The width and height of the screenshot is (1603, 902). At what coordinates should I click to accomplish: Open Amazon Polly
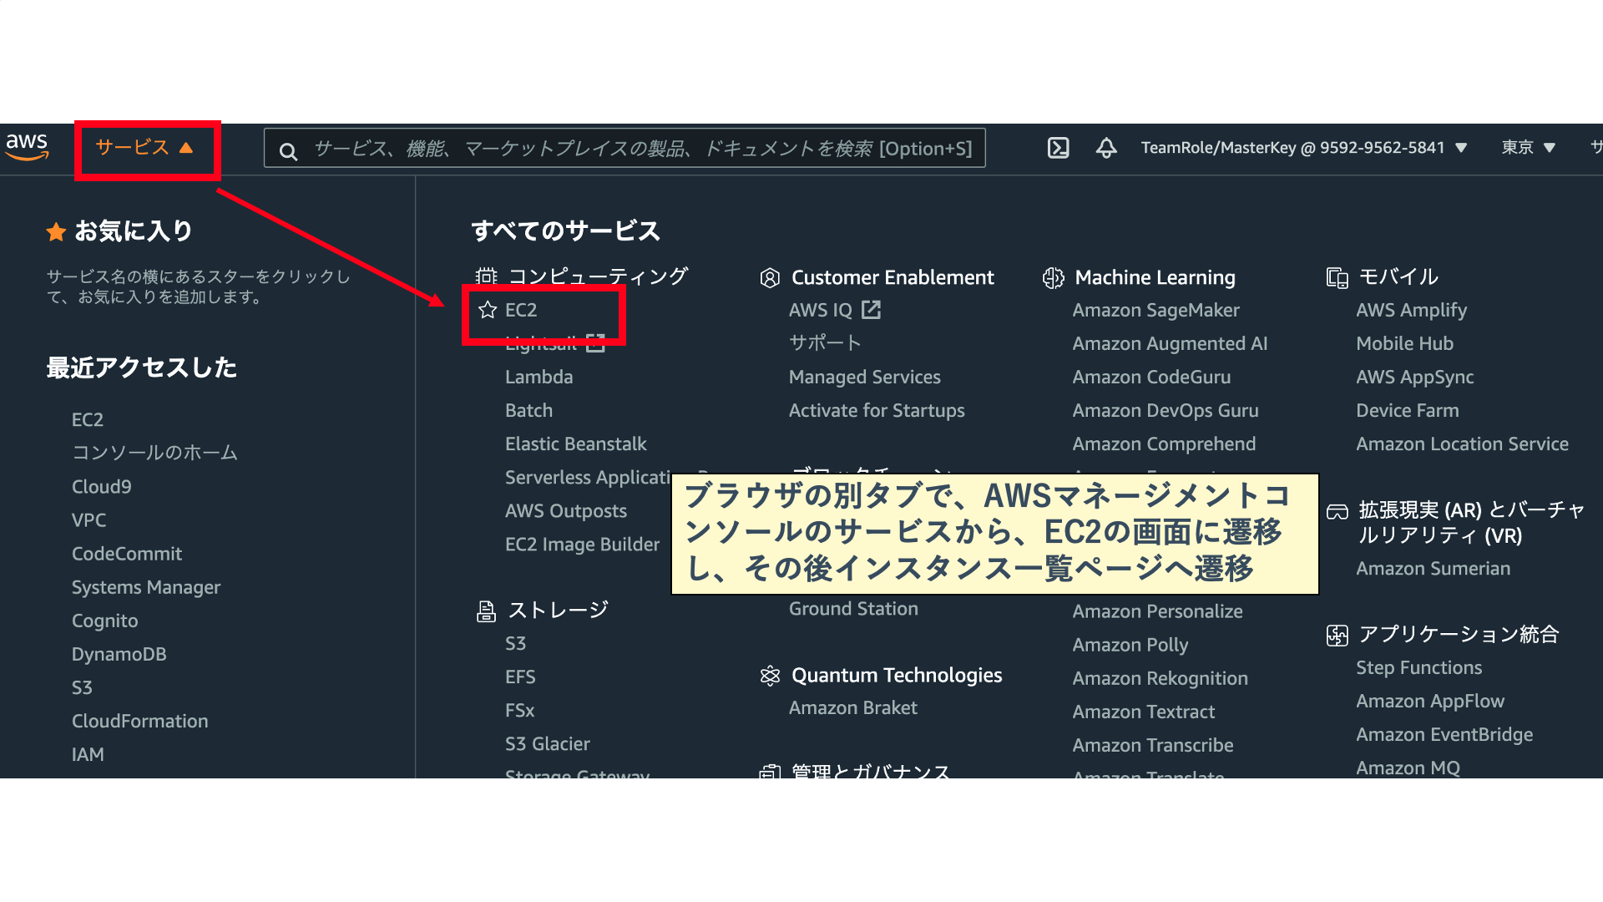(1130, 645)
